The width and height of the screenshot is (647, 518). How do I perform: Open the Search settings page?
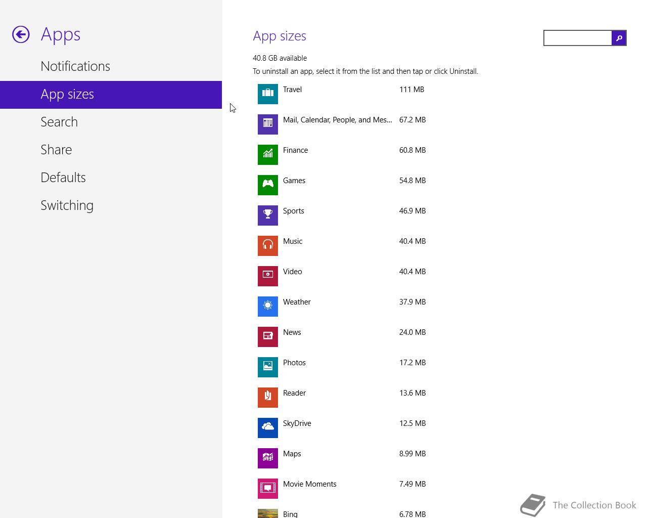pos(59,122)
